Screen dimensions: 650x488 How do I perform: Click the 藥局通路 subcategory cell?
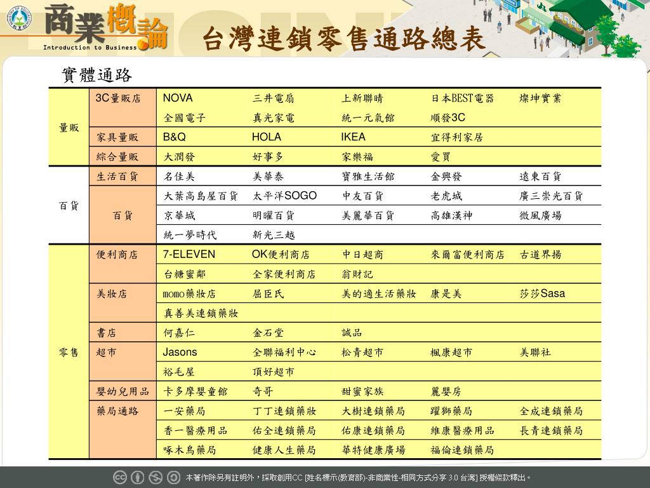pyautogui.click(x=123, y=430)
